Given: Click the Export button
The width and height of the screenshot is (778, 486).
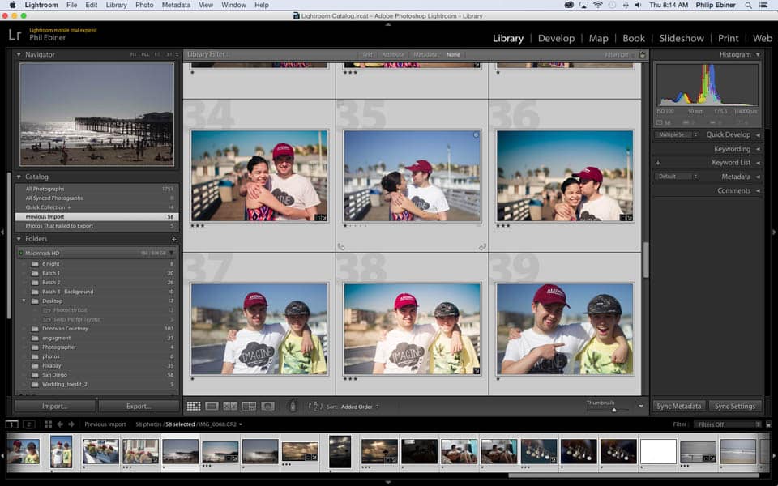Looking at the screenshot, I should (x=139, y=406).
